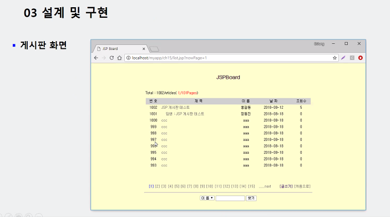Click the JSPBoard page heading
The width and height of the screenshot is (390, 217).
pyautogui.click(x=228, y=77)
